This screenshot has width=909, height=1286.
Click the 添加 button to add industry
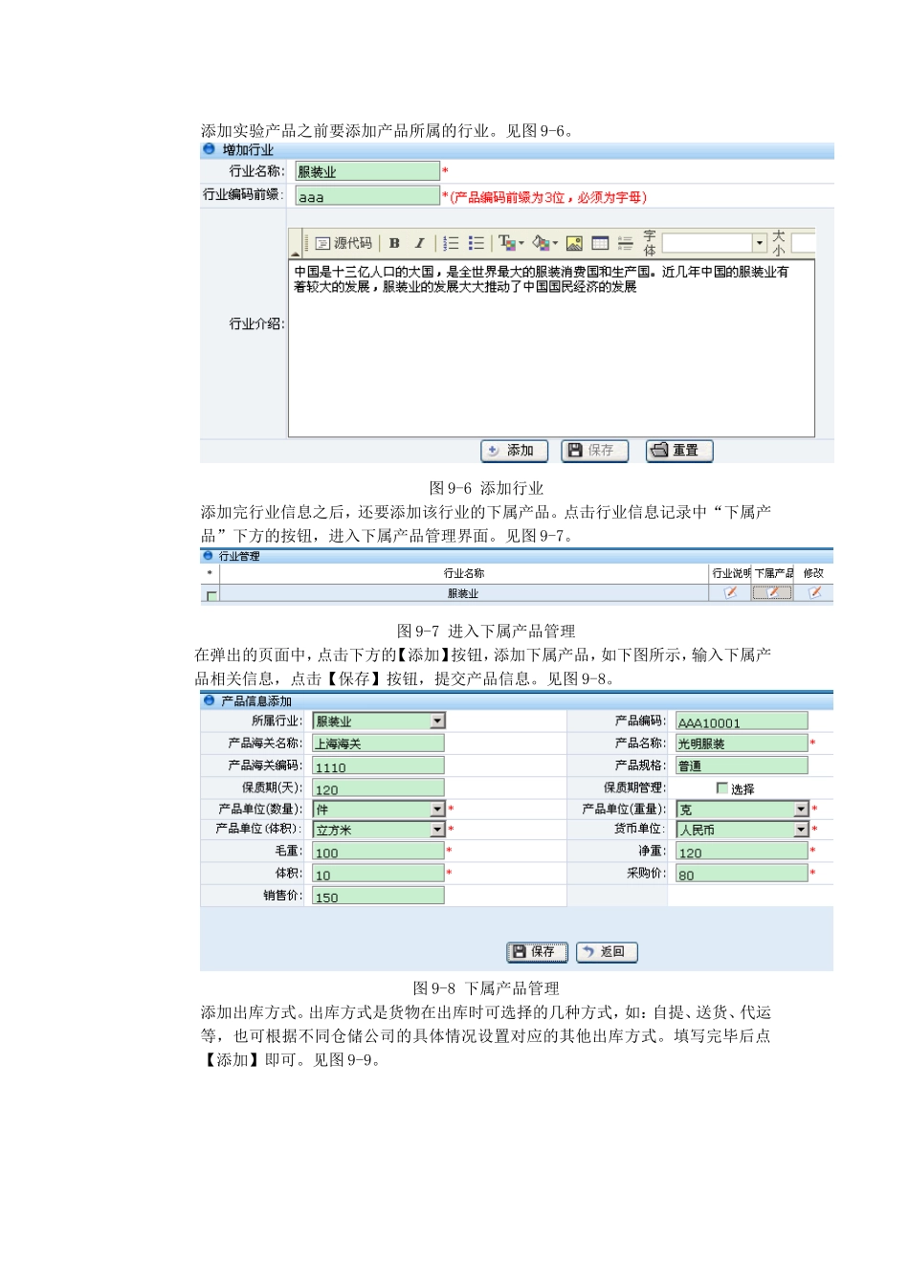point(514,451)
